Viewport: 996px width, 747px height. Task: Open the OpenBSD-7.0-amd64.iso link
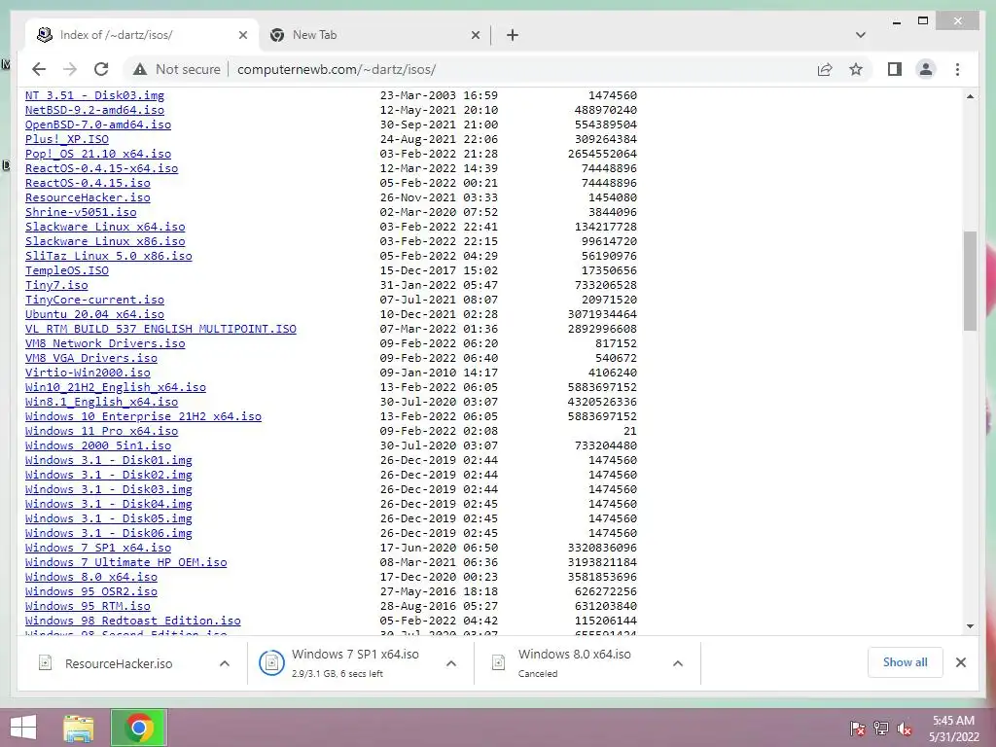pyautogui.click(x=98, y=124)
